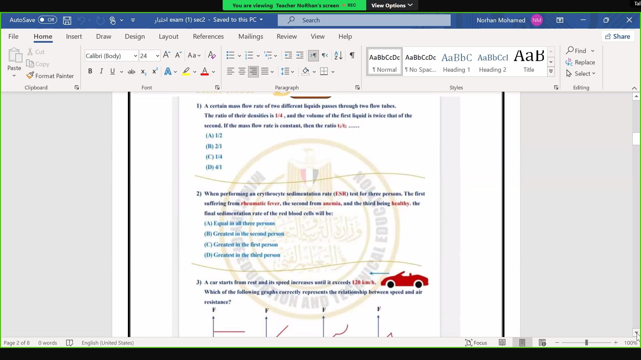Viewport: 641px width, 360px height.
Task: Click the Clear All Formatting icon
Action: (212, 55)
